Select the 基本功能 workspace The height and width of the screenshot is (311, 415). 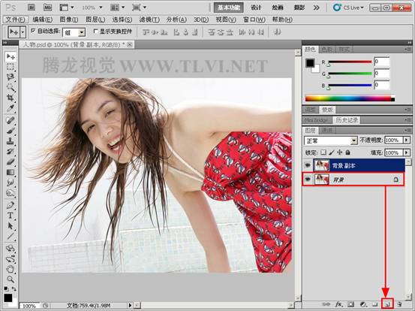click(x=229, y=8)
